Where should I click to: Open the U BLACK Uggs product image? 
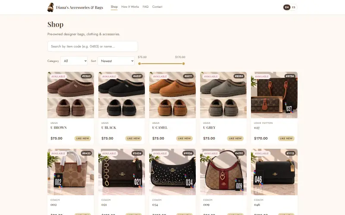(122, 95)
